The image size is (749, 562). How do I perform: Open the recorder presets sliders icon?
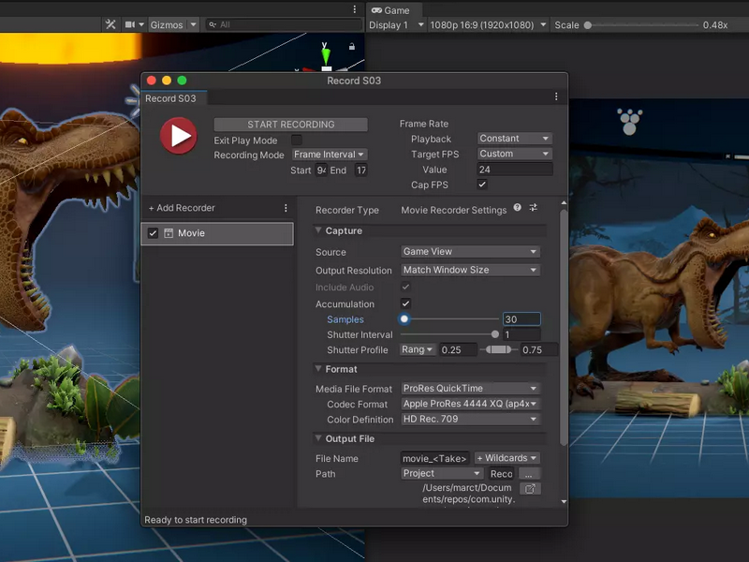533,207
